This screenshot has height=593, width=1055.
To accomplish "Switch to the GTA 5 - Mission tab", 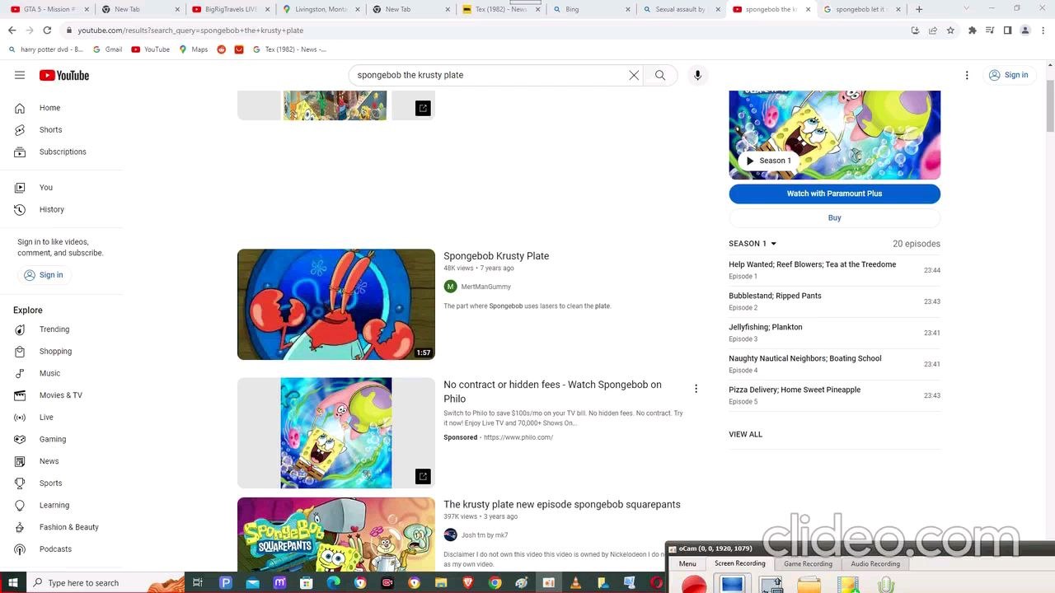I will 49,9.
